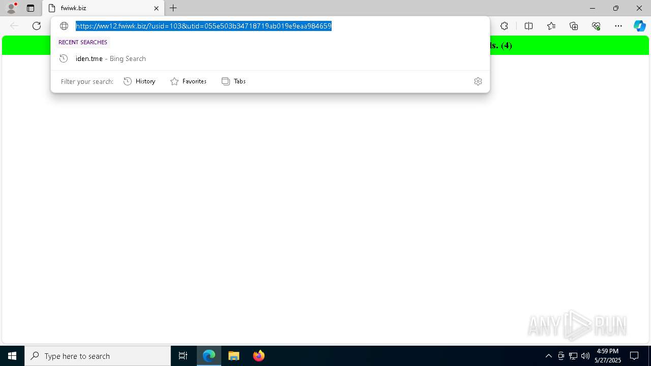Open address bar search settings gear
This screenshot has height=366, width=651.
click(x=478, y=81)
